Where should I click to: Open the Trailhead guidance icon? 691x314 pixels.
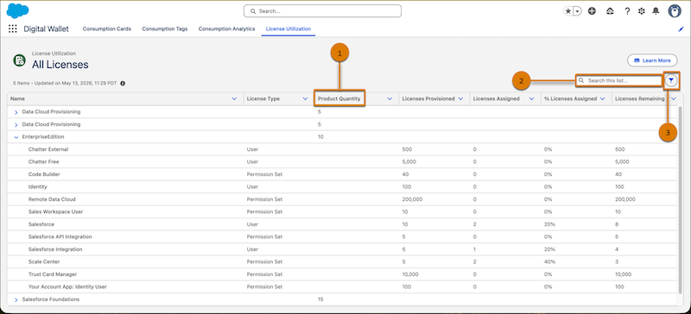click(611, 11)
